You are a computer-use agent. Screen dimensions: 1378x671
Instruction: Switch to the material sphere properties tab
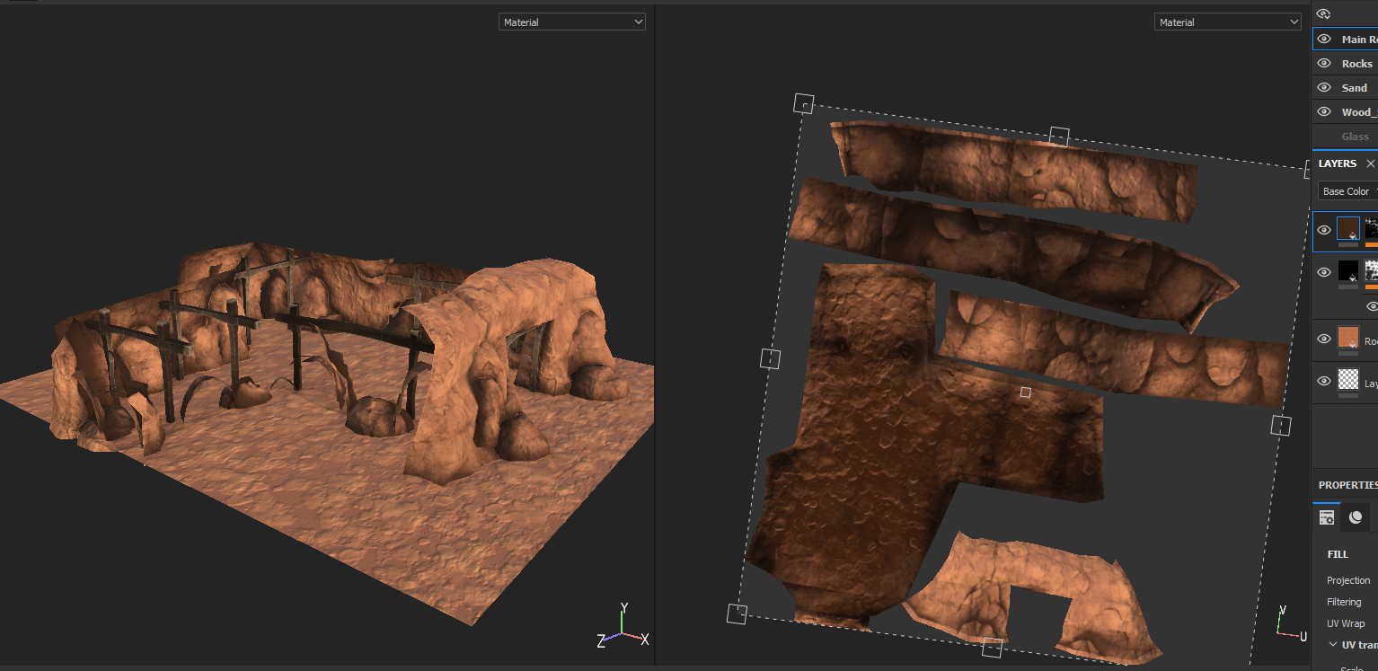(1356, 516)
